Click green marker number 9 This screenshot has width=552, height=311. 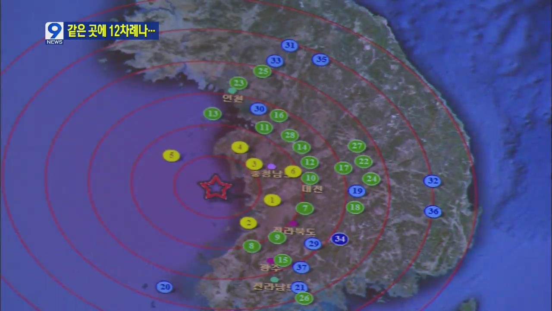coord(277,237)
